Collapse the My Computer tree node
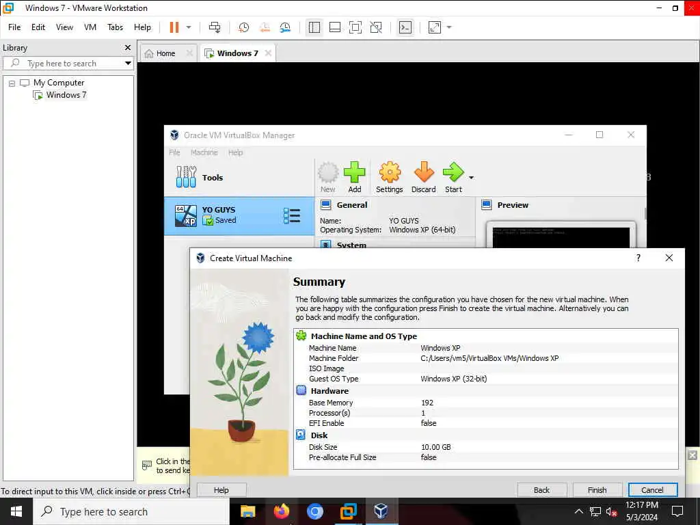Viewport: 700px width, 525px height. (12, 83)
